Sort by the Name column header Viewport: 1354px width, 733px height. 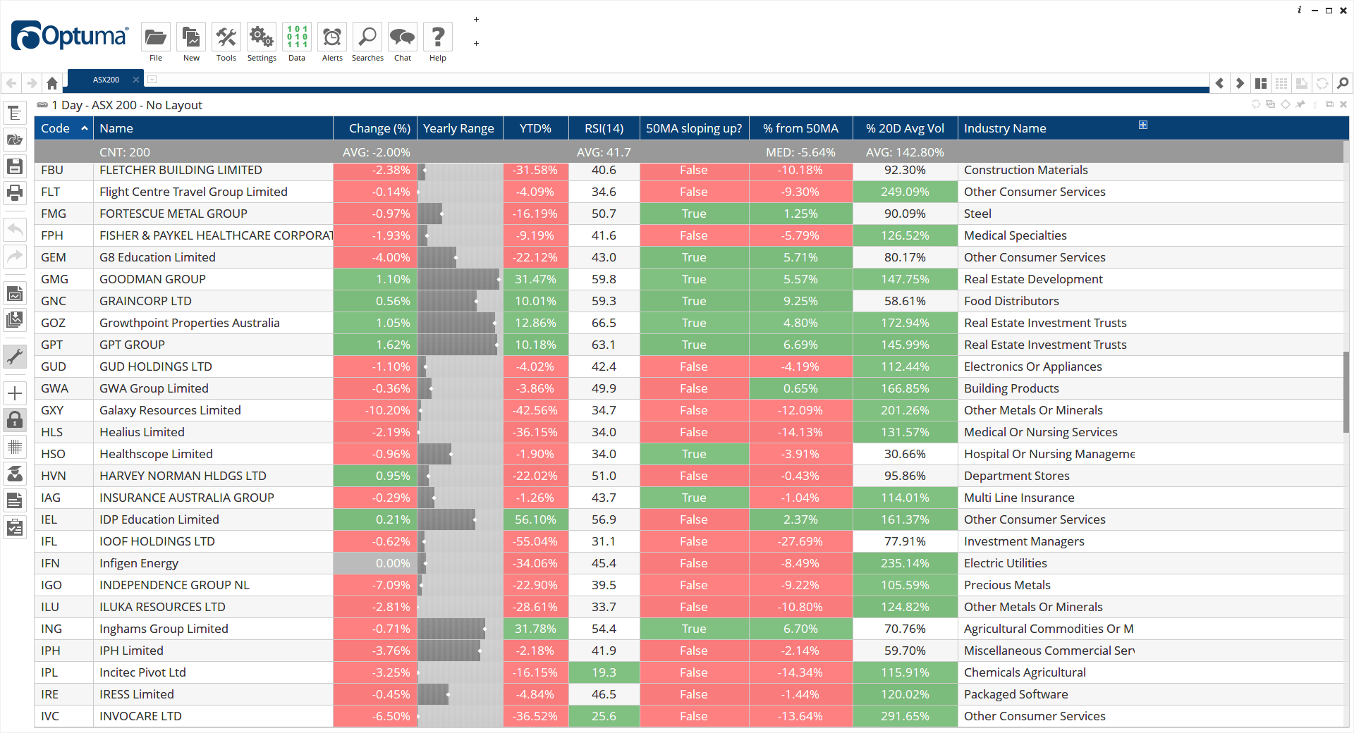pyautogui.click(x=213, y=128)
